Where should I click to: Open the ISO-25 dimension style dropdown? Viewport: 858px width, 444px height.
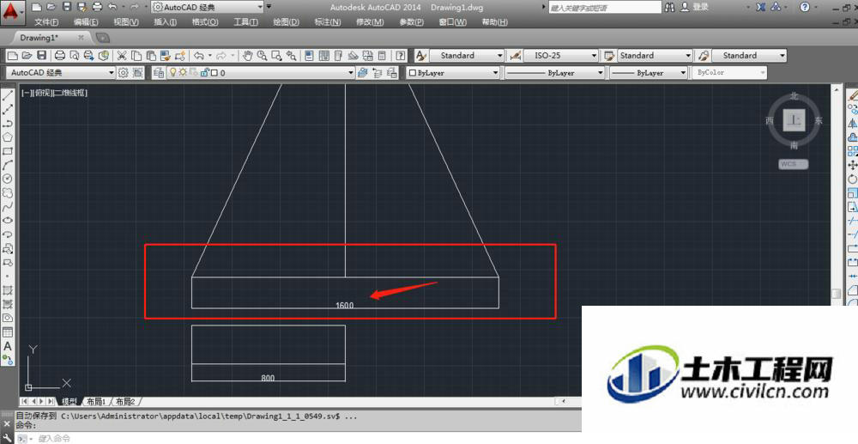561,55
